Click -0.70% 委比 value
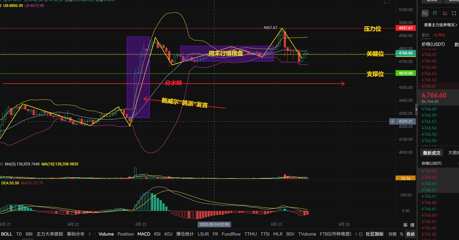This screenshot has width=459, height=240. [x=439, y=35]
